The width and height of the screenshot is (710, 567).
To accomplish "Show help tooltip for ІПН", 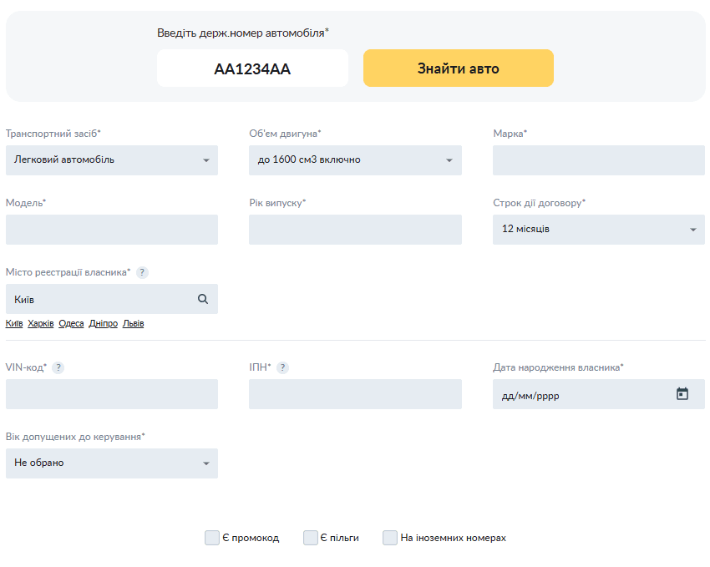I will tap(283, 367).
